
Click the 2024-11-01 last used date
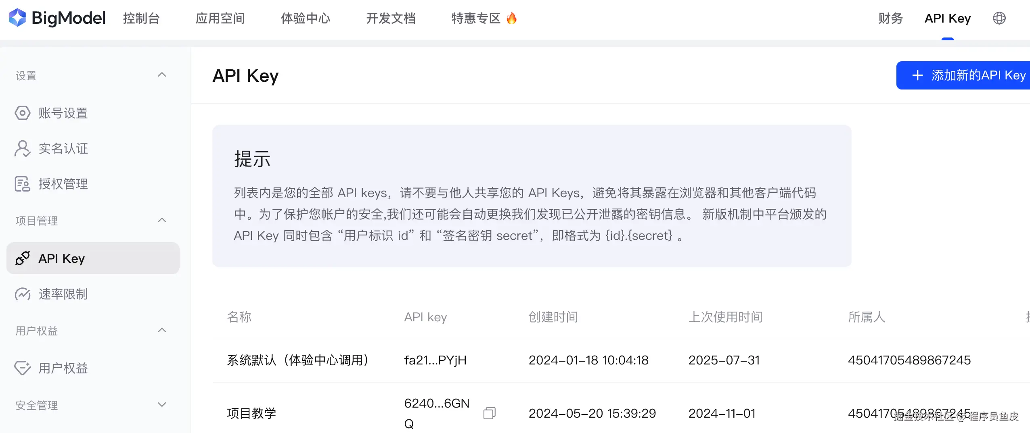click(722, 413)
